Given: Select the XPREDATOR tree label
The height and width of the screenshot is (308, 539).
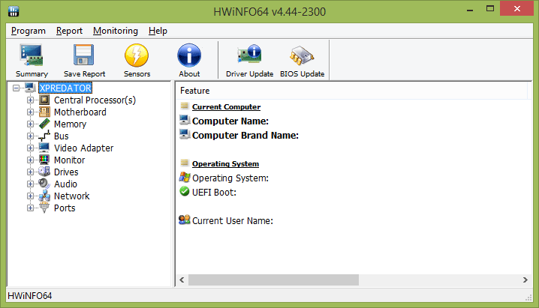Looking at the screenshot, I should coord(65,88).
